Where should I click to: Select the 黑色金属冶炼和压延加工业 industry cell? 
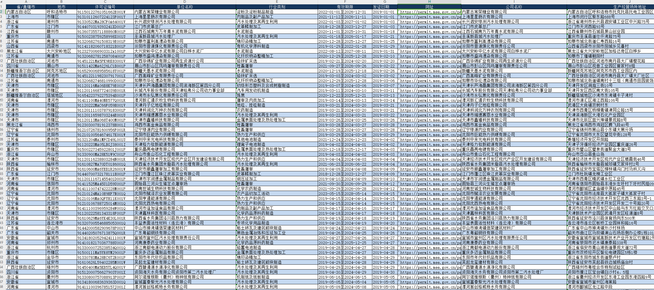click(277, 233)
